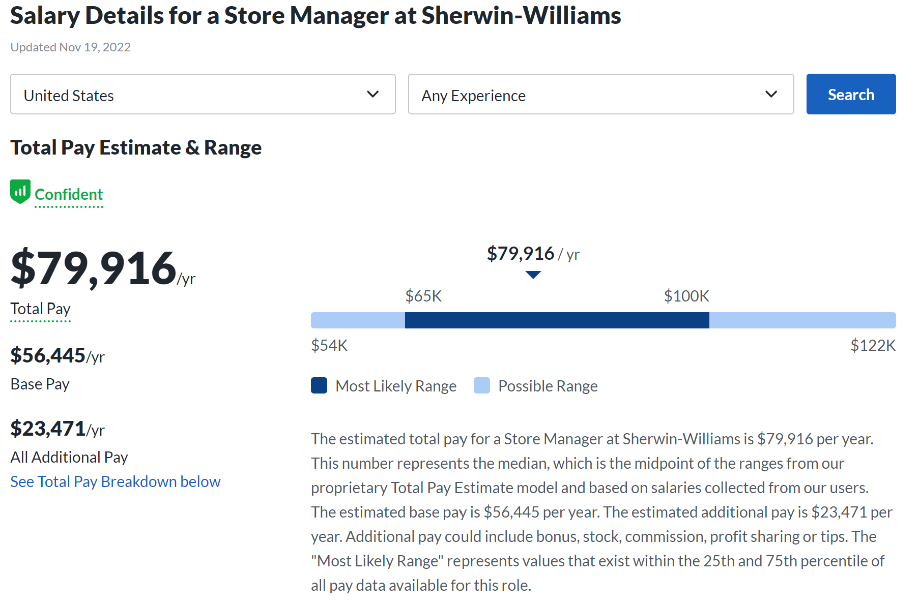Click the left light-blue segment of the pay bar
This screenshot has height=605, width=919.
tap(358, 320)
